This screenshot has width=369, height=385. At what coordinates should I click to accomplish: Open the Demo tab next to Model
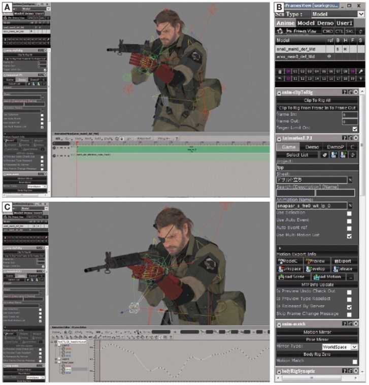tap(325, 23)
